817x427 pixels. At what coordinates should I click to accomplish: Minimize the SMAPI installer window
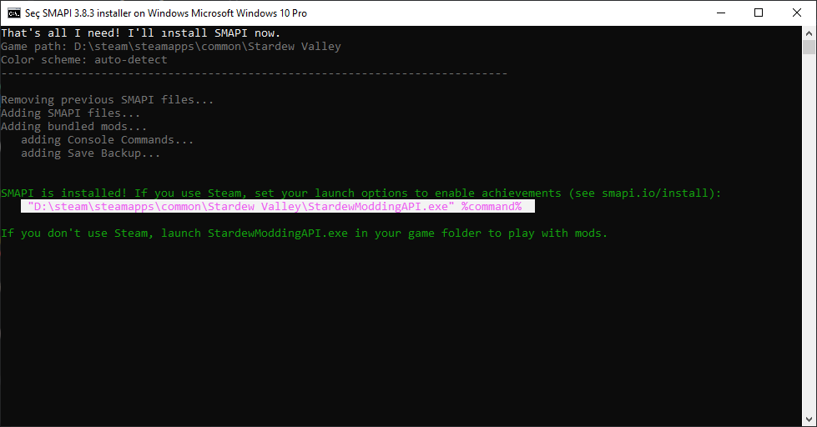[x=721, y=13]
